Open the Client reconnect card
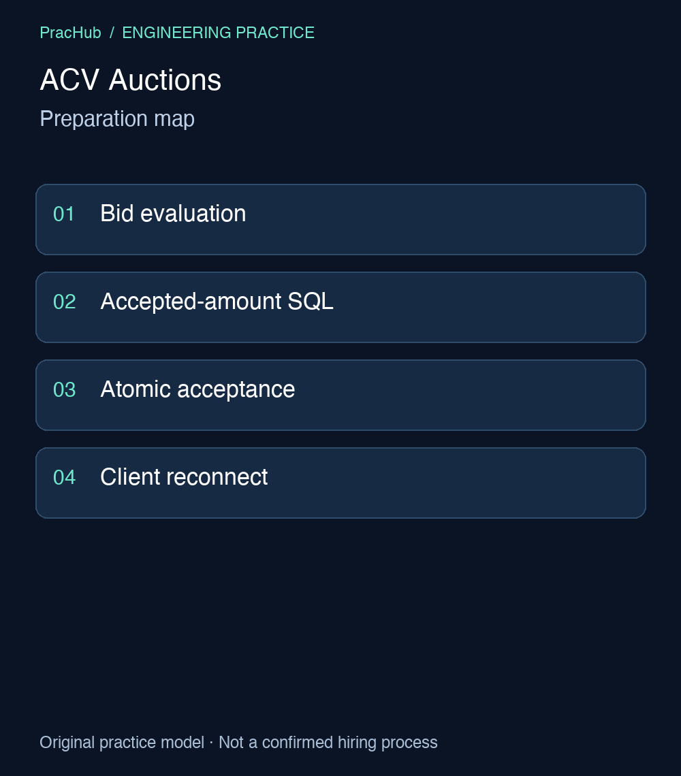 click(x=340, y=483)
